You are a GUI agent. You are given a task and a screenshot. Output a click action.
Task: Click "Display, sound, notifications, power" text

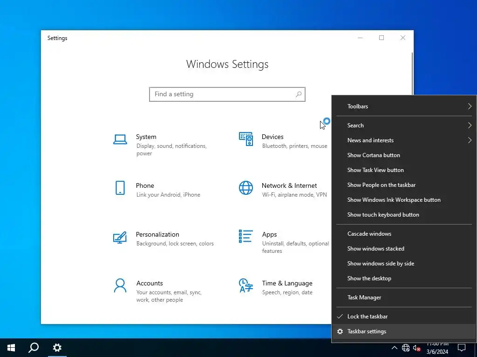tap(171, 150)
